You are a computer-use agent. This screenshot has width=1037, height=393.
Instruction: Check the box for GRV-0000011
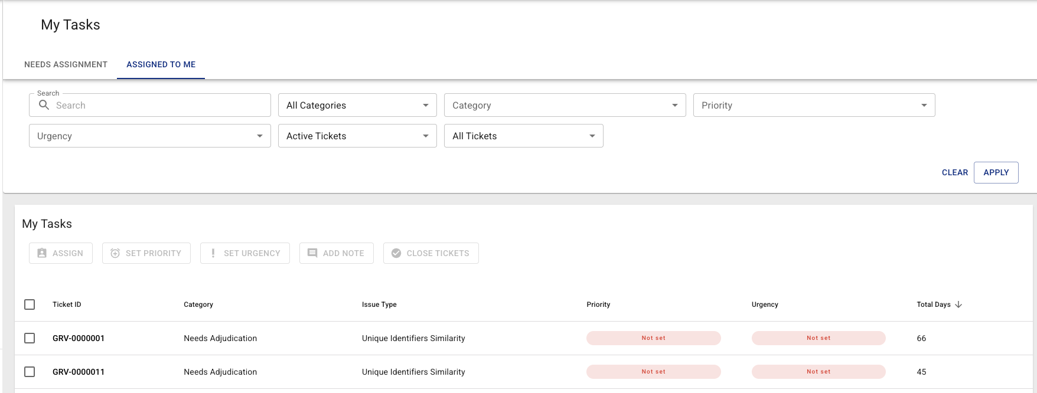tap(30, 372)
